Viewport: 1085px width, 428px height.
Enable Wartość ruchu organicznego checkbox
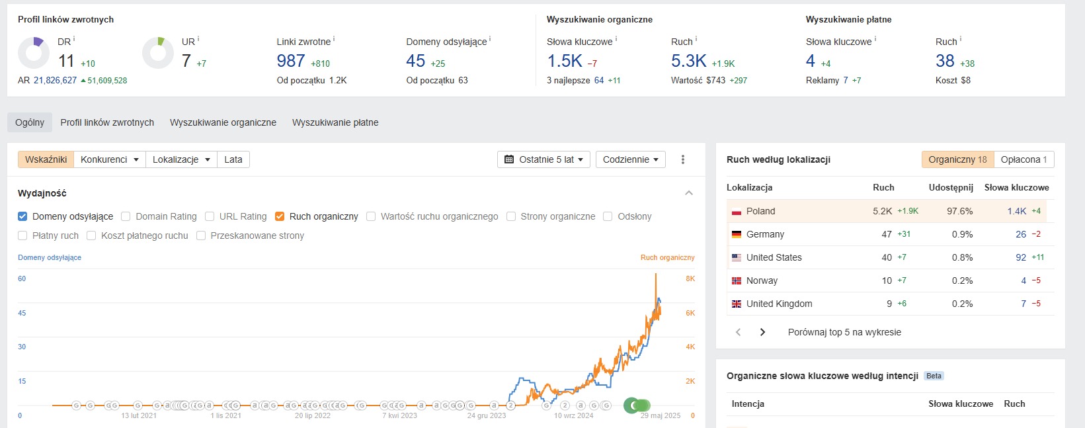(371, 216)
